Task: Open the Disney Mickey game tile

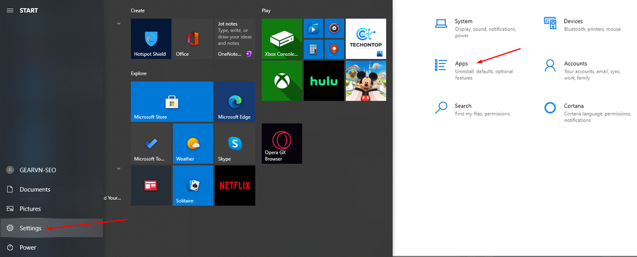Action: [366, 81]
